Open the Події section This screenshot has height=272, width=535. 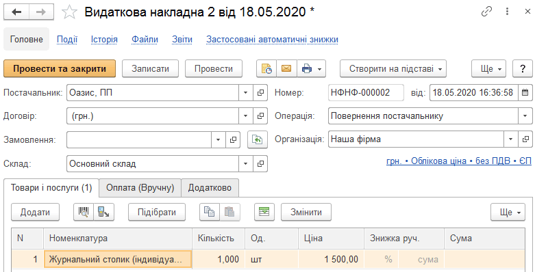click(67, 40)
